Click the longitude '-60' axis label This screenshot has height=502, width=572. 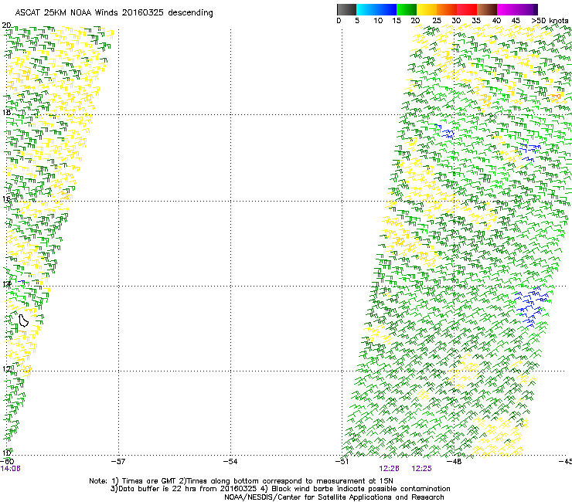[7, 462]
